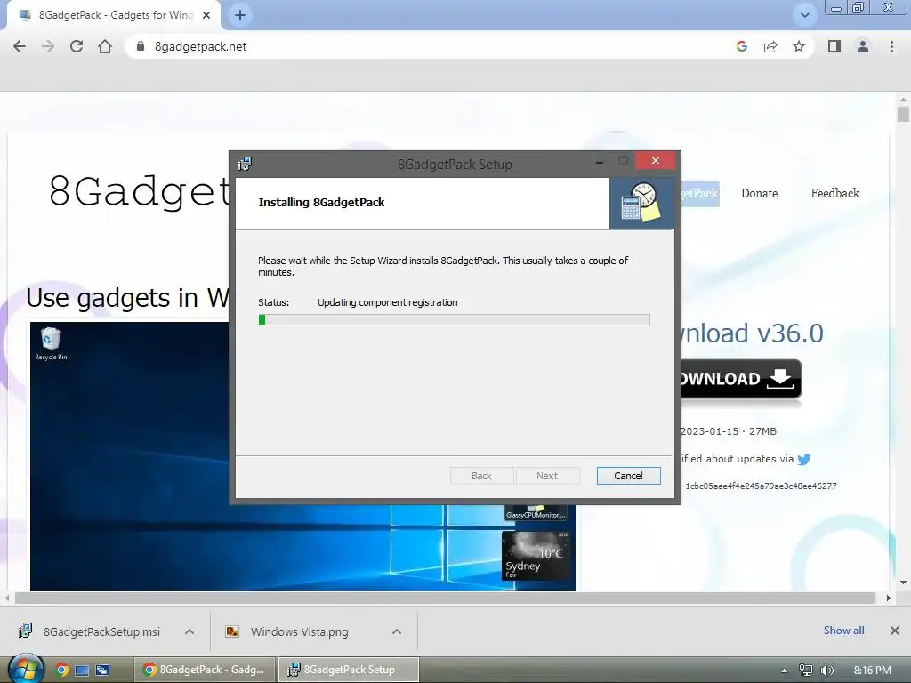Click the black DOWNLOAD button
Viewport: 911px width, 683px height.
pos(741,379)
